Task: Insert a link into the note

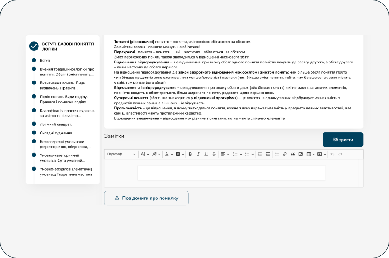Action: (285, 154)
